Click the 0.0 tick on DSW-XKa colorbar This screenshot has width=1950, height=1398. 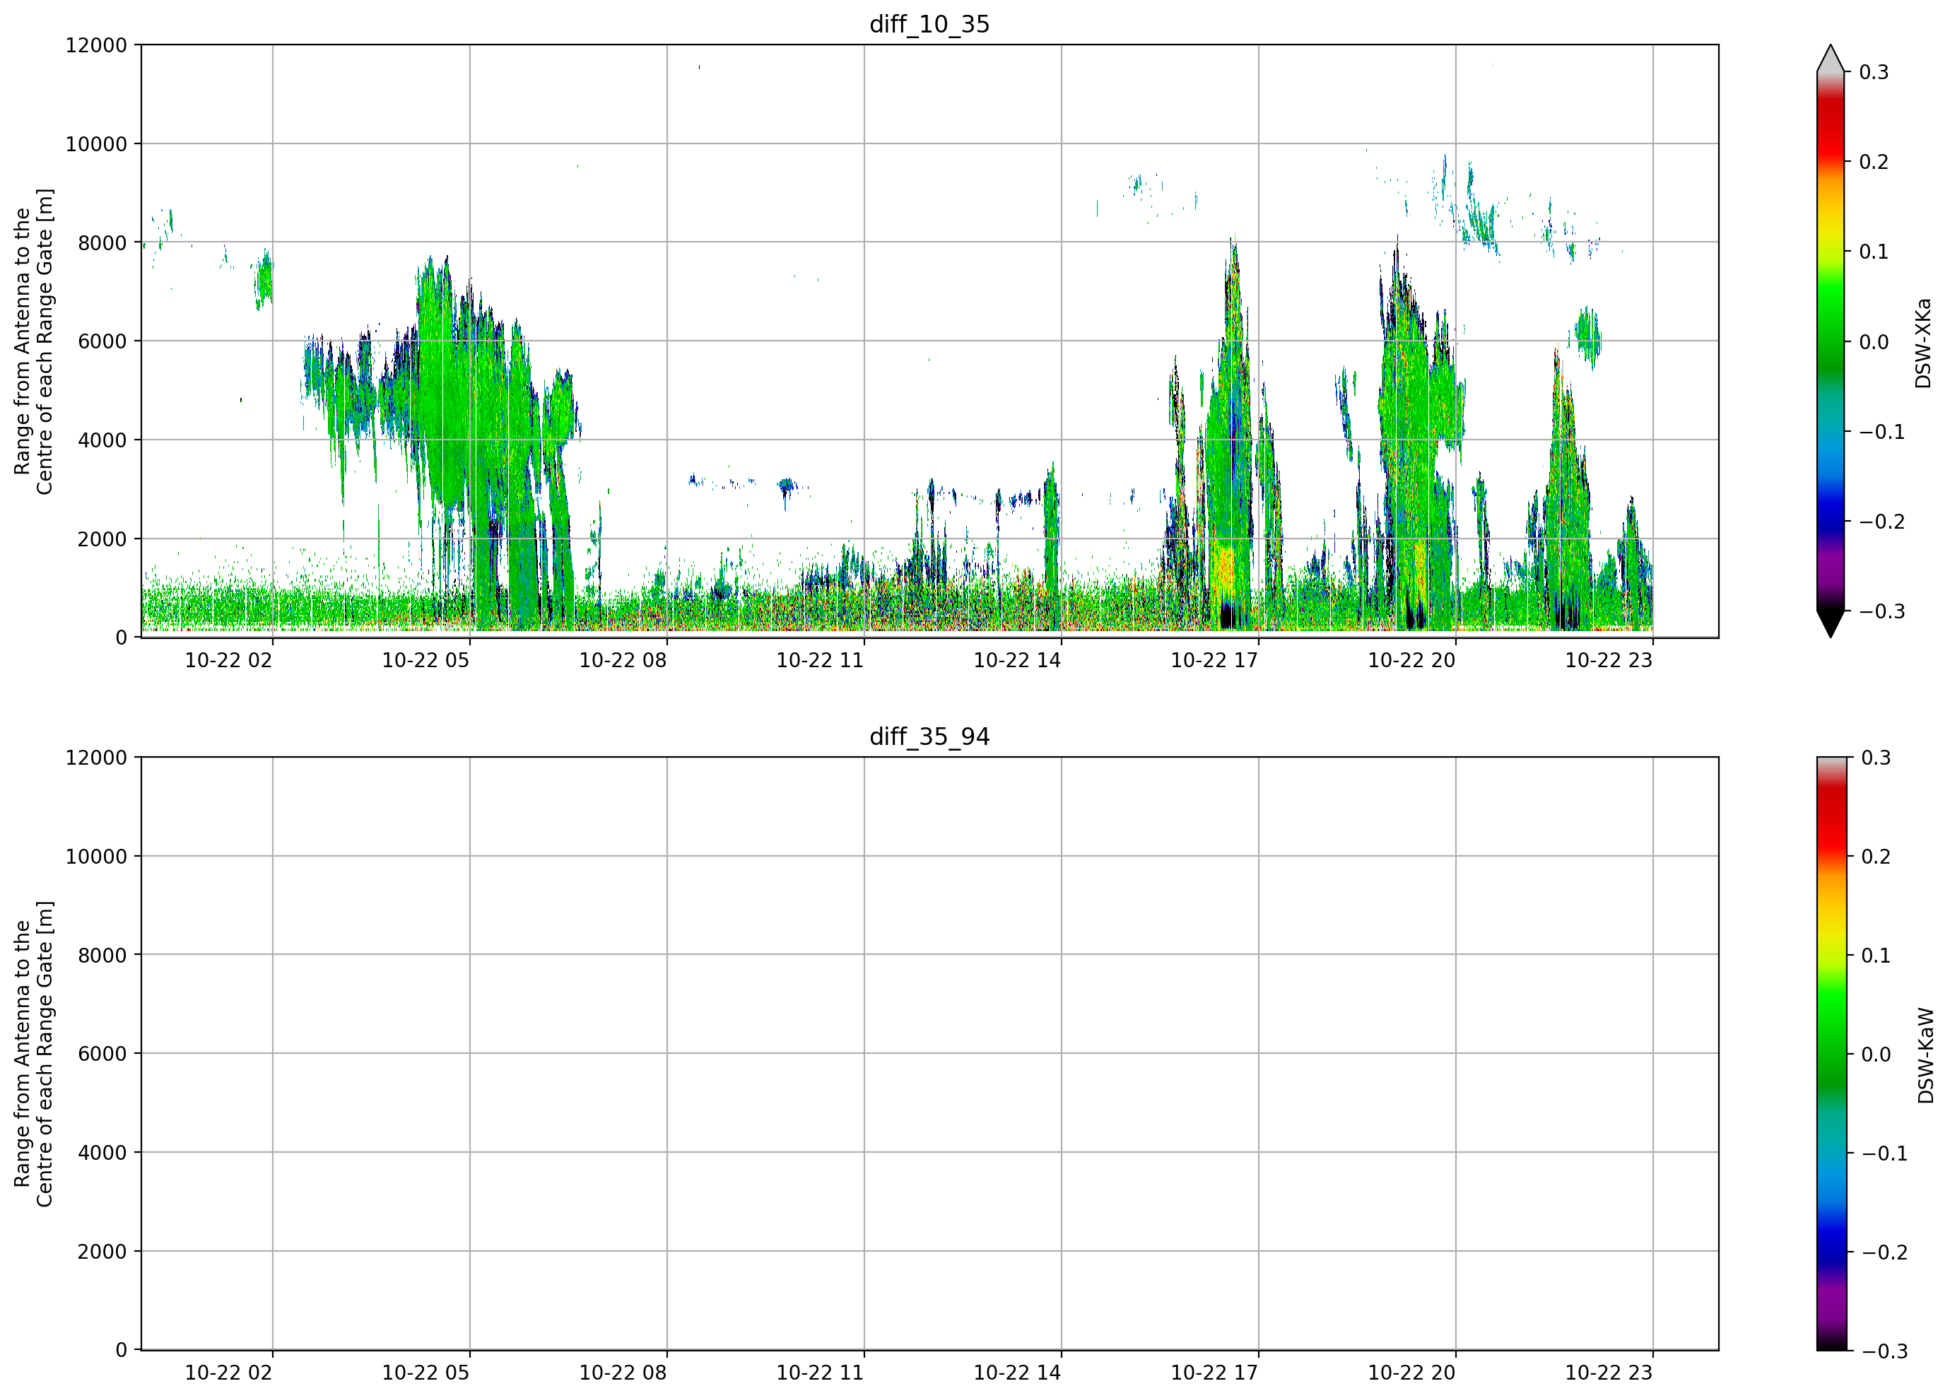point(1874,342)
